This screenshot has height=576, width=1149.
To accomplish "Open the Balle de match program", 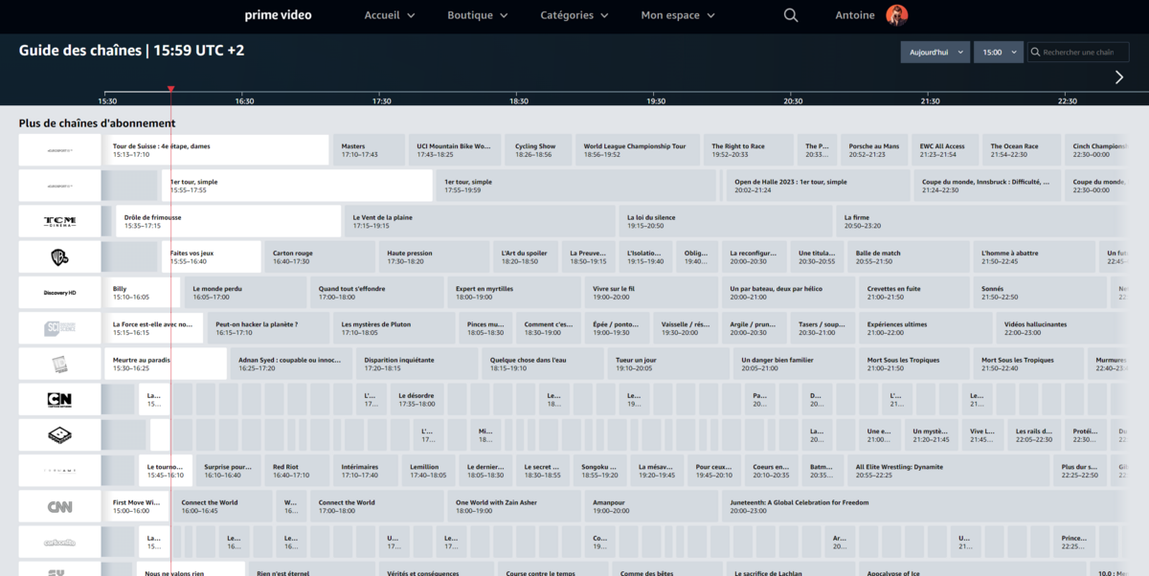I will [909, 256].
